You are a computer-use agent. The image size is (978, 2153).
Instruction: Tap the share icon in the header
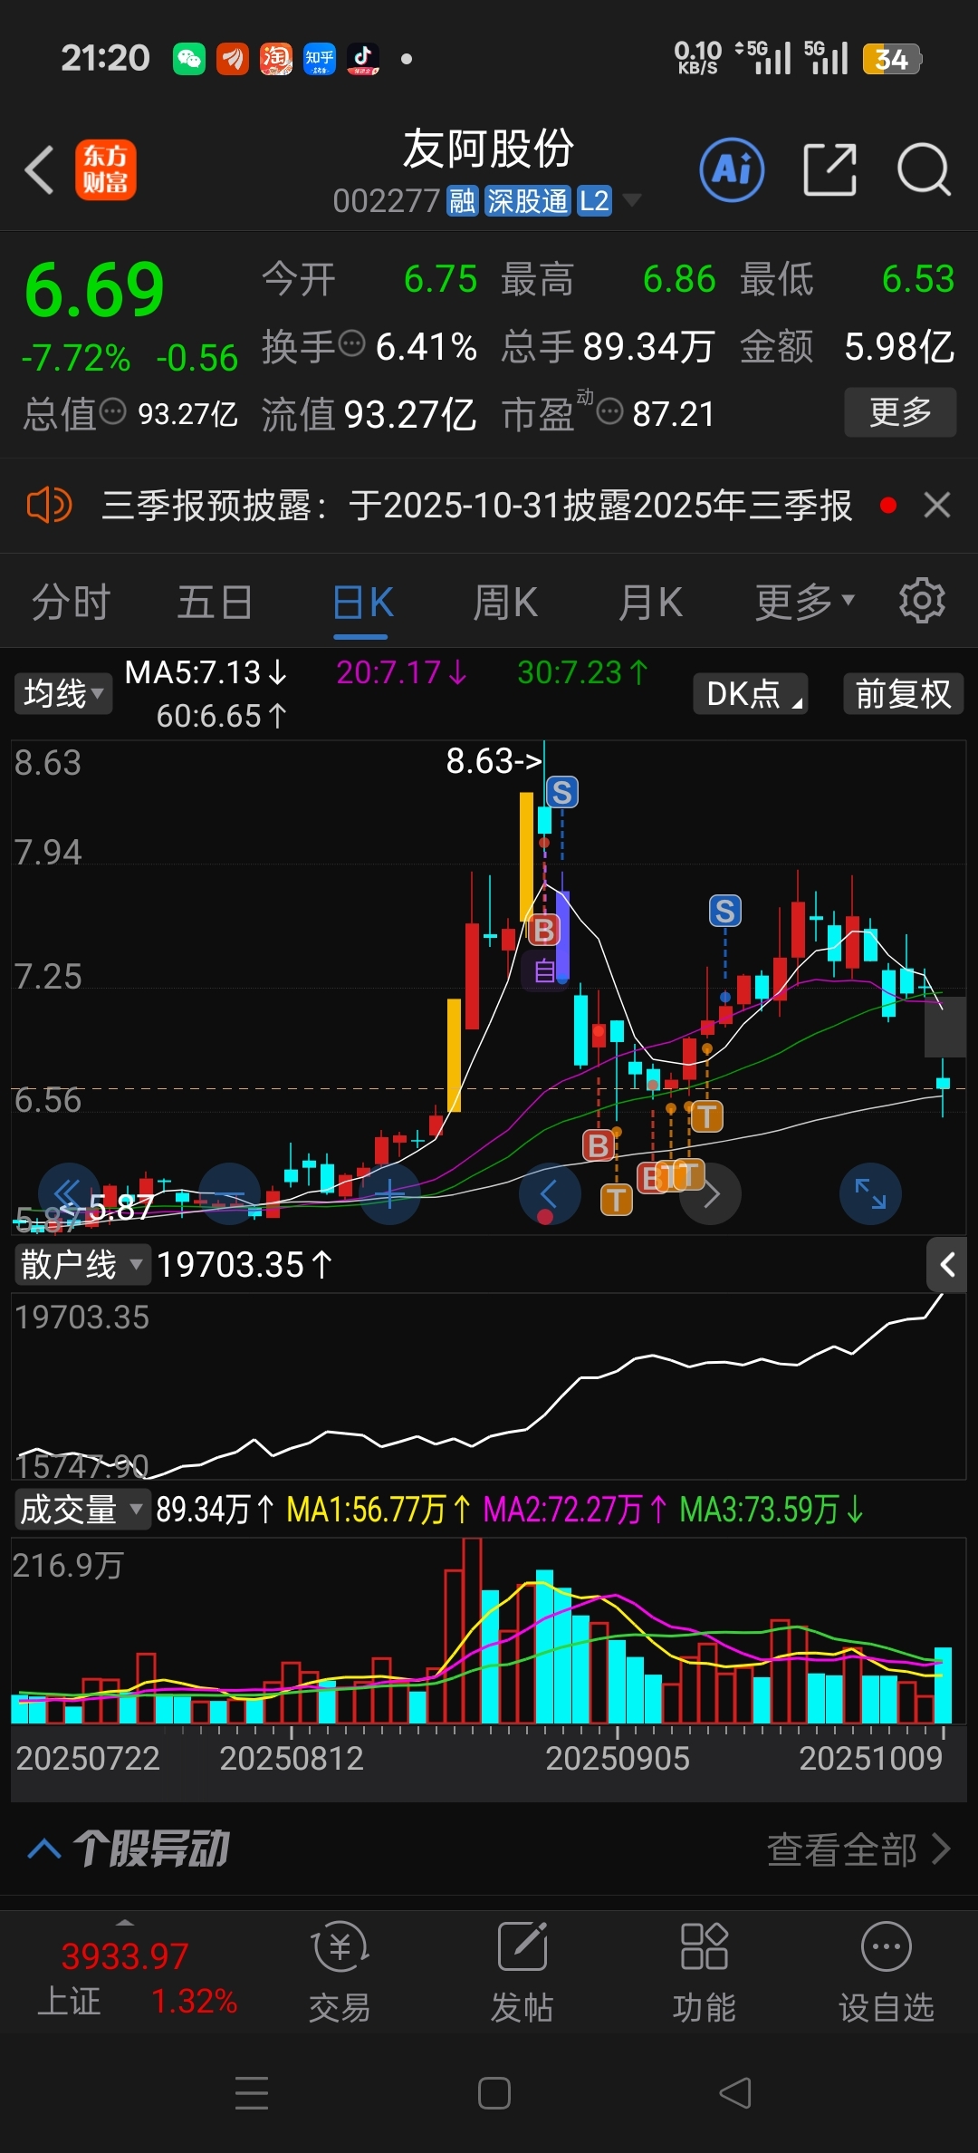829,169
